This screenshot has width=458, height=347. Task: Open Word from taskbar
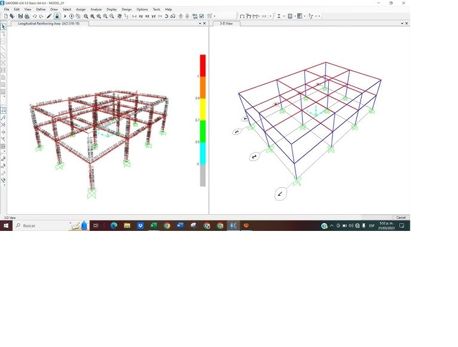pos(180,226)
